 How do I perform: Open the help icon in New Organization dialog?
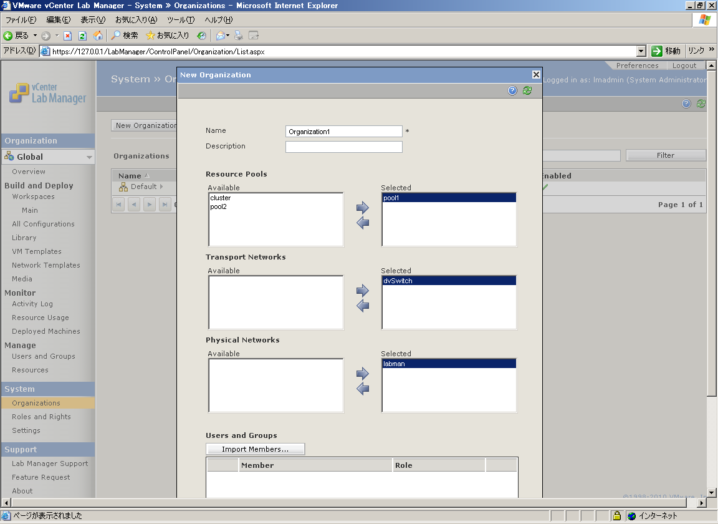point(512,91)
